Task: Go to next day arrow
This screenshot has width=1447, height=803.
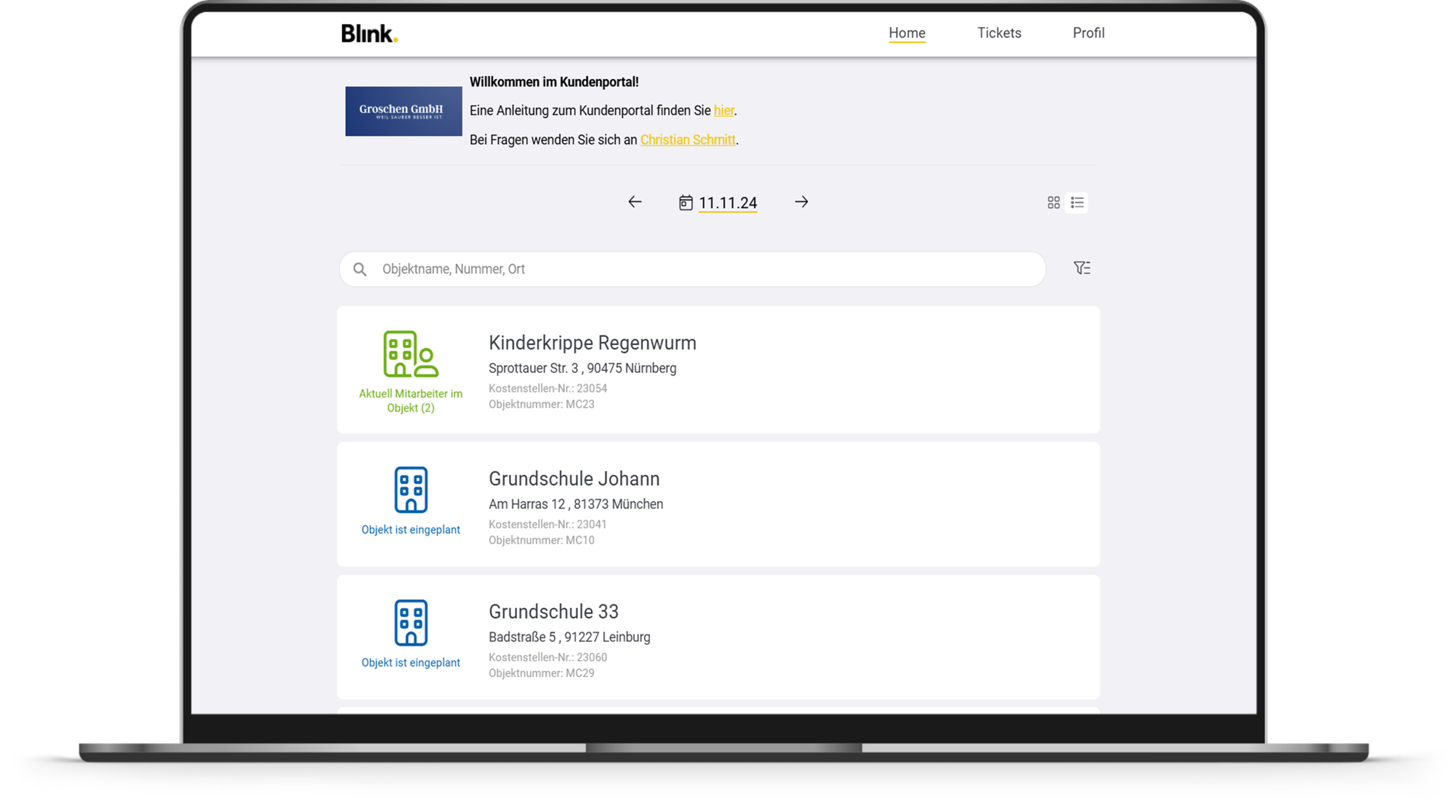Action: (801, 202)
